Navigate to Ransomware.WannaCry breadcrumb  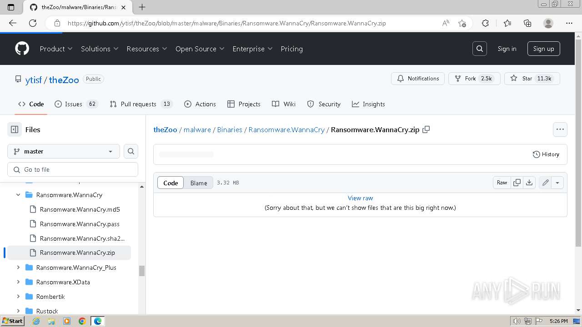tap(286, 129)
